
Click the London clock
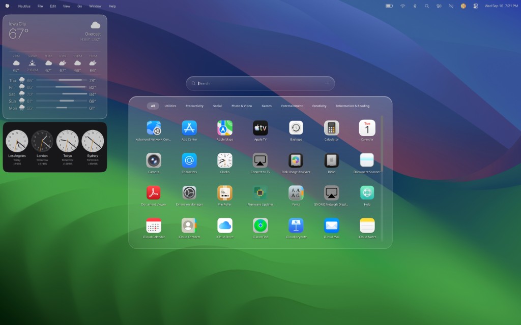pyautogui.click(x=42, y=141)
